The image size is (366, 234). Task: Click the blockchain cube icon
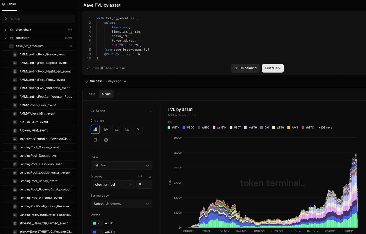click(12, 30)
